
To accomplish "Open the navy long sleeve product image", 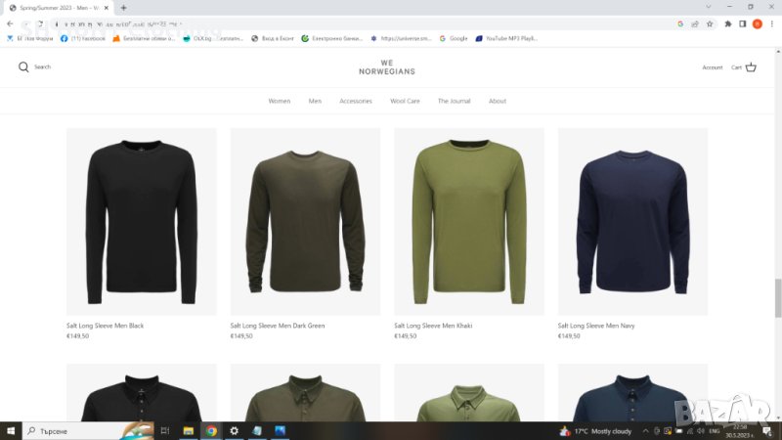I will 632,221.
